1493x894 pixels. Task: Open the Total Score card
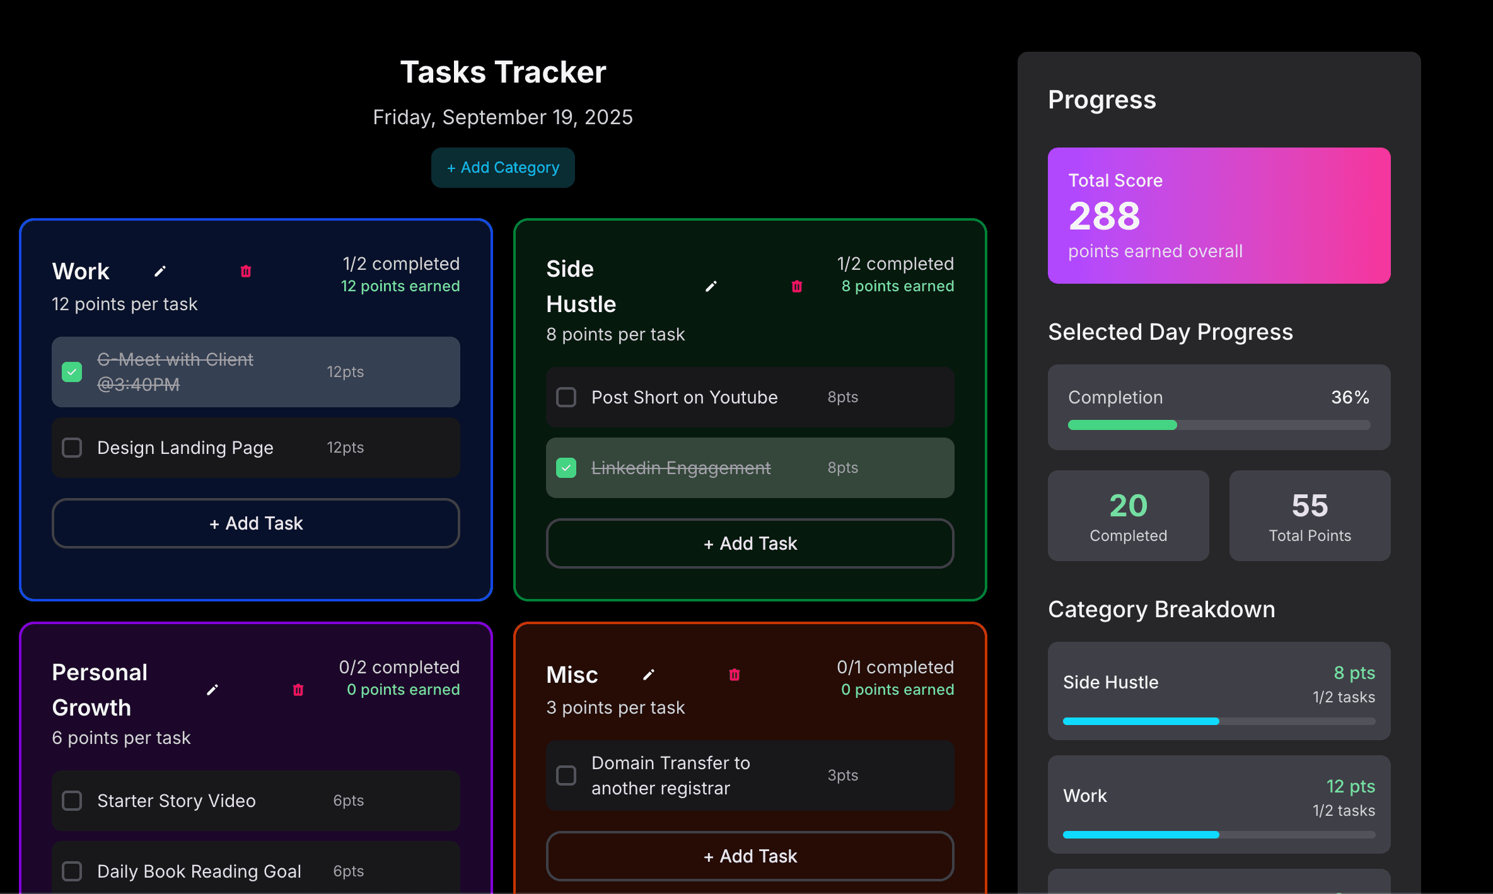(1219, 216)
